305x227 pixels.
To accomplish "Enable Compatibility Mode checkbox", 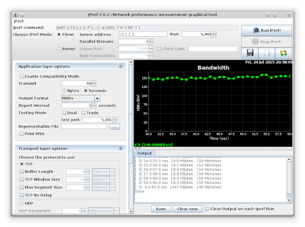I will [x=21, y=76].
